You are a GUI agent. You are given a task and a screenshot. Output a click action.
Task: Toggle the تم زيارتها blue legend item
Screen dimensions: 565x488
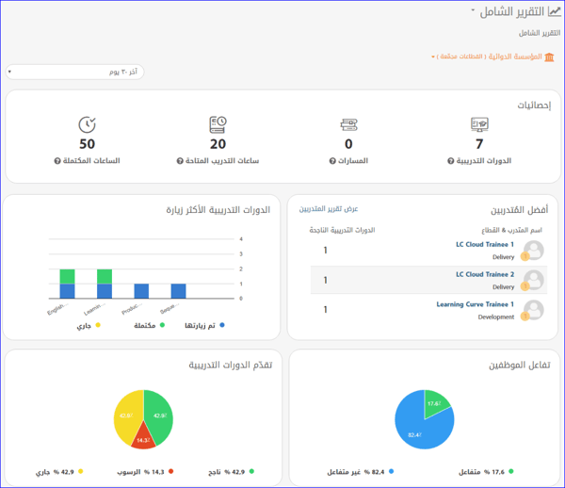tap(204, 325)
